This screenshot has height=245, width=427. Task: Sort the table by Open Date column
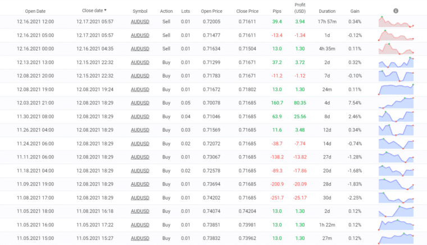click(x=35, y=11)
